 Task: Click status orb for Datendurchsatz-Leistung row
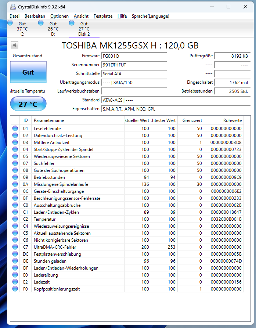(x=15, y=135)
